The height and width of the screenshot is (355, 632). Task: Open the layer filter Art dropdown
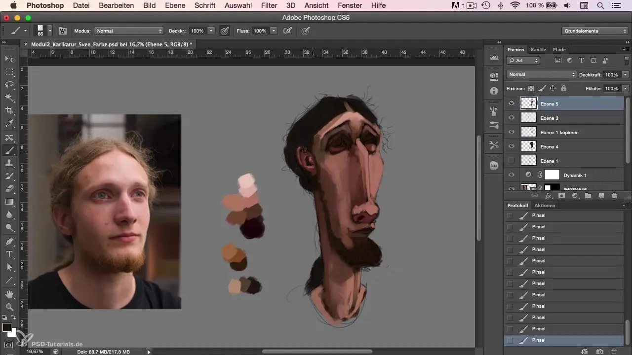click(x=523, y=60)
